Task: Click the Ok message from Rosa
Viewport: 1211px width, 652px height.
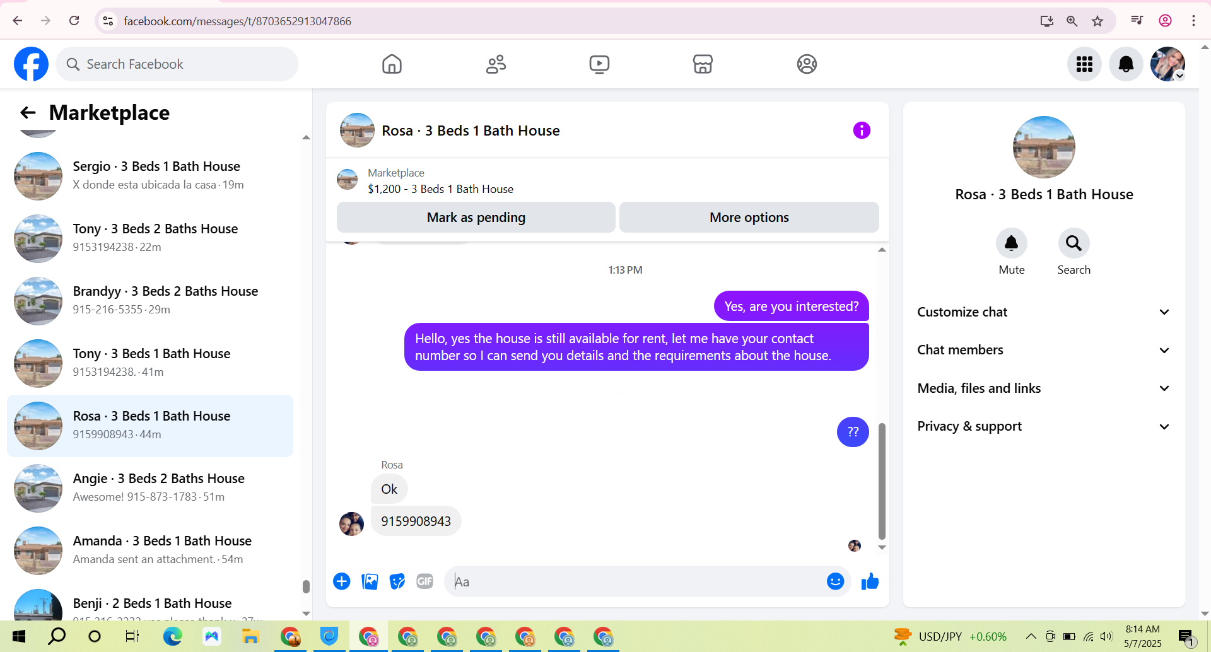Action: [389, 489]
